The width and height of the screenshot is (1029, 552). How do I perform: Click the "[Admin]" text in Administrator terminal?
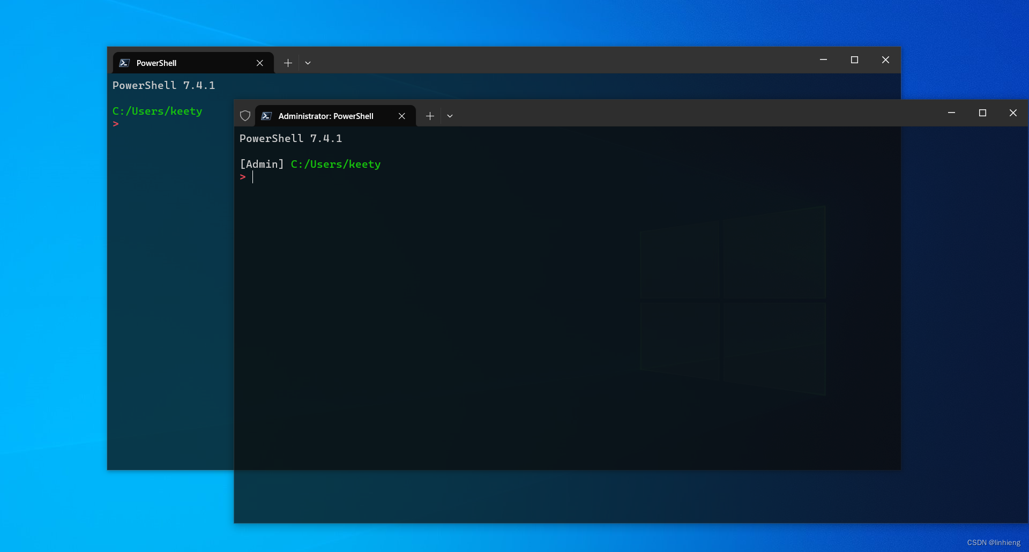(262, 164)
